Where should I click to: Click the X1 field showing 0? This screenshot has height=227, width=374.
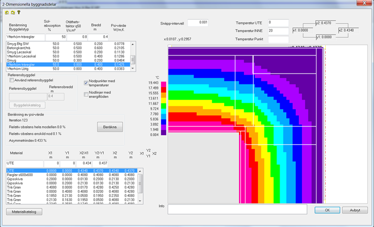pos(51,164)
